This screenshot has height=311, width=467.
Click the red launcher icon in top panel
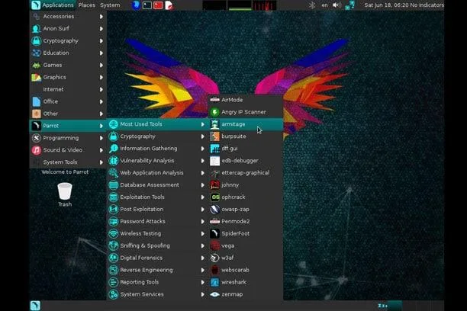(x=158, y=5)
